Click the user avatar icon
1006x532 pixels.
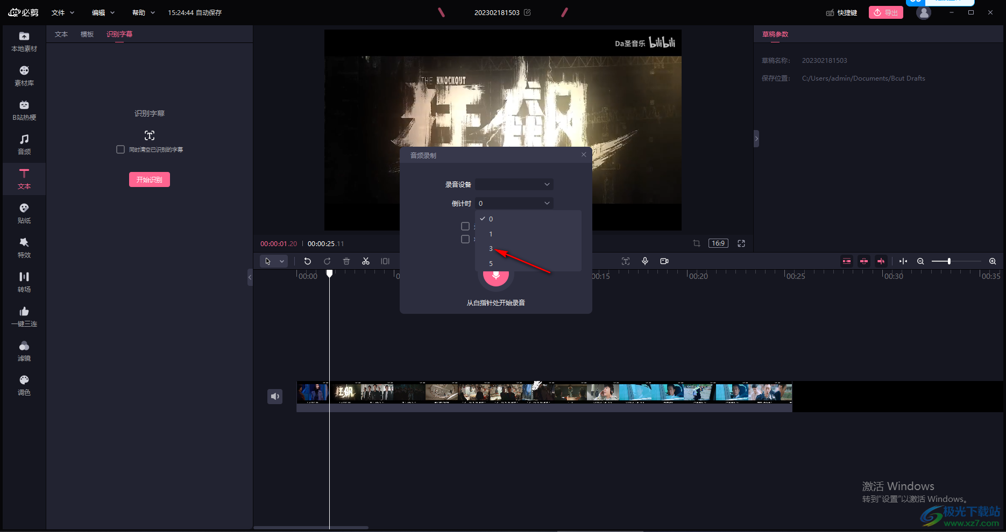(924, 12)
